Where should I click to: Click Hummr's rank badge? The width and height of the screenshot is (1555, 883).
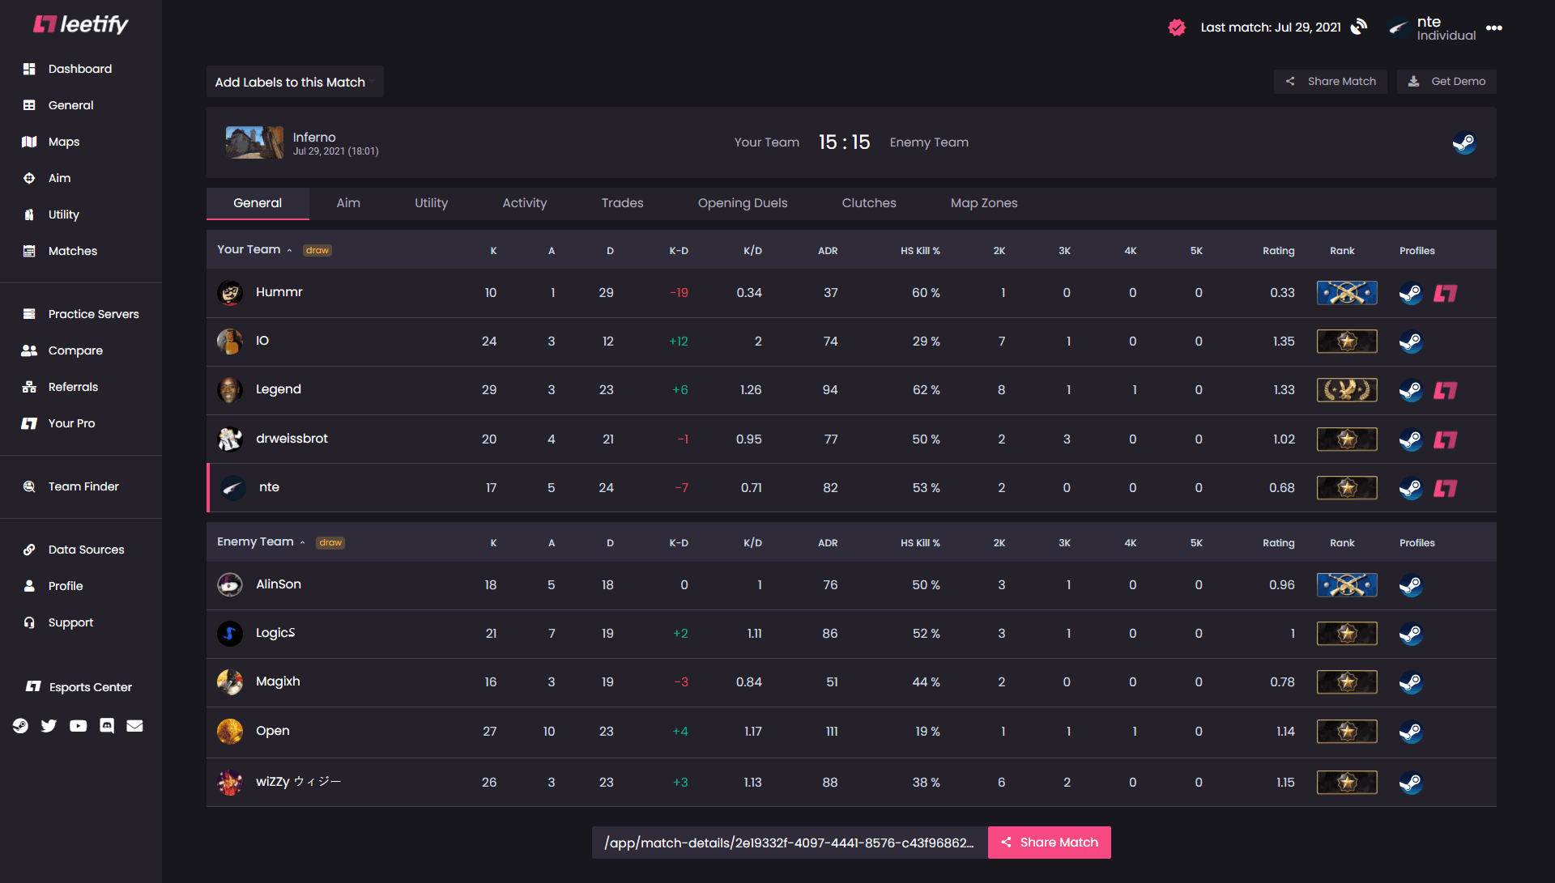pyautogui.click(x=1347, y=293)
